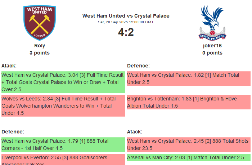Click the Wolves vs Leeds 2.84 bet

tap(63, 106)
